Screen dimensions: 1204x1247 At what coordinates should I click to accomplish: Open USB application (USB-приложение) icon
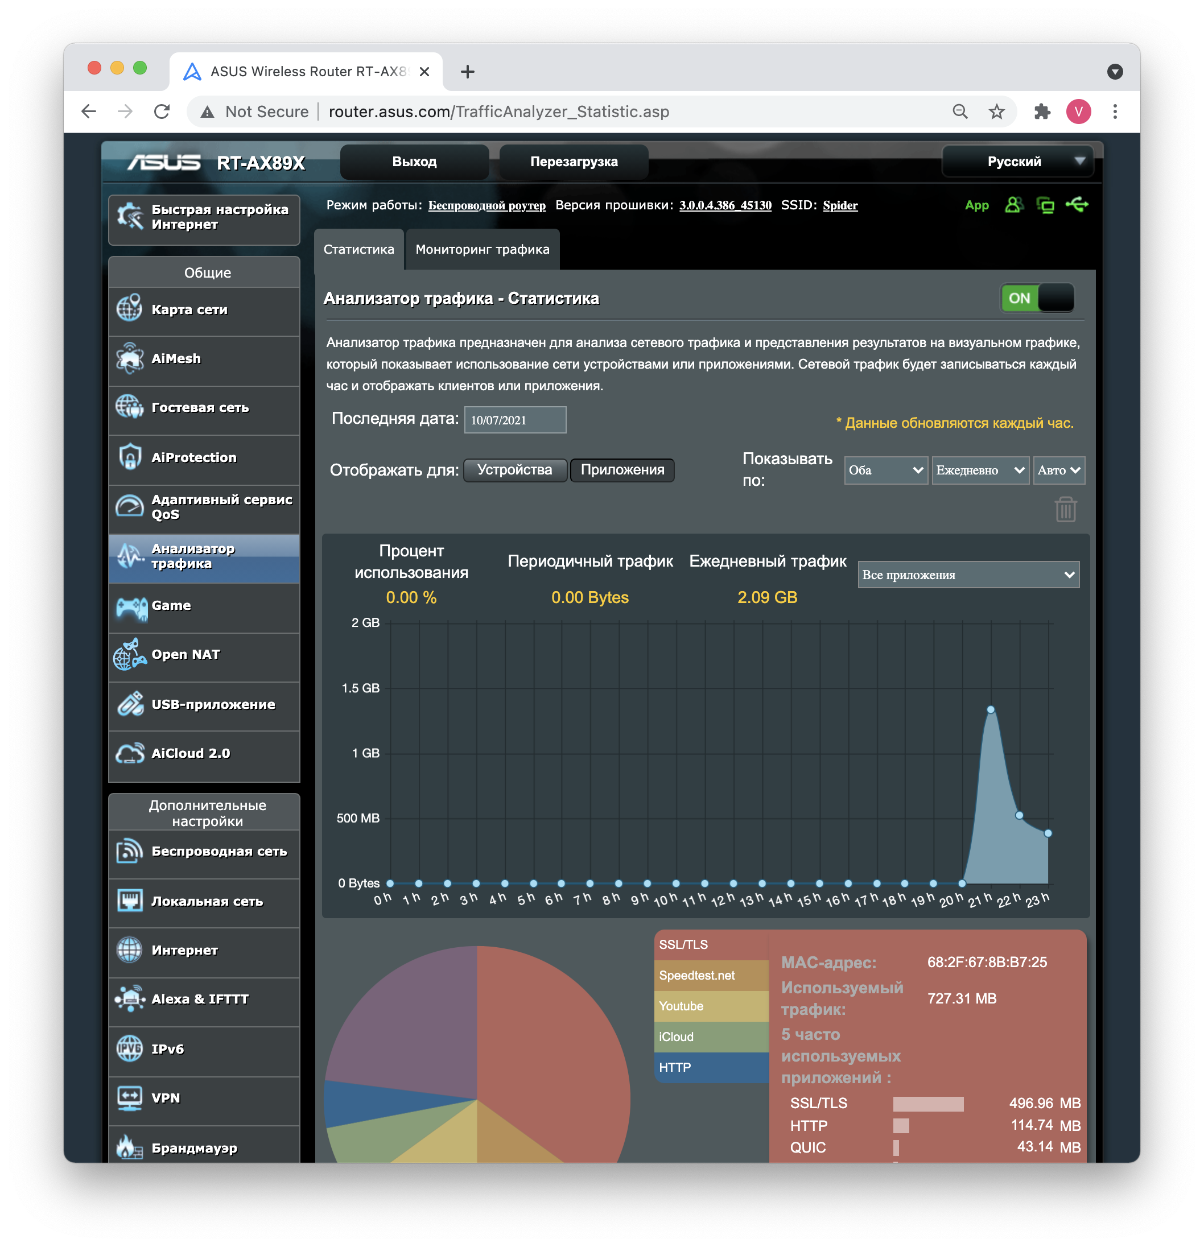pyautogui.click(x=130, y=705)
